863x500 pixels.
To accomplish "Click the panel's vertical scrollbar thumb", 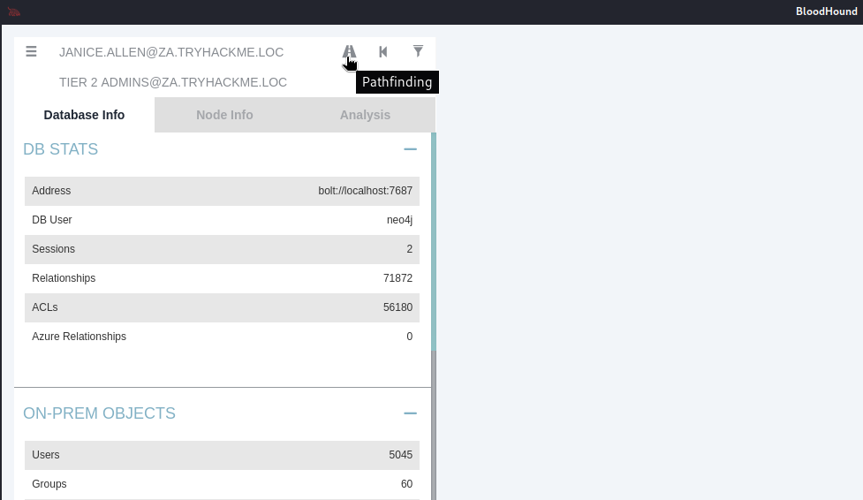I will click(x=434, y=241).
